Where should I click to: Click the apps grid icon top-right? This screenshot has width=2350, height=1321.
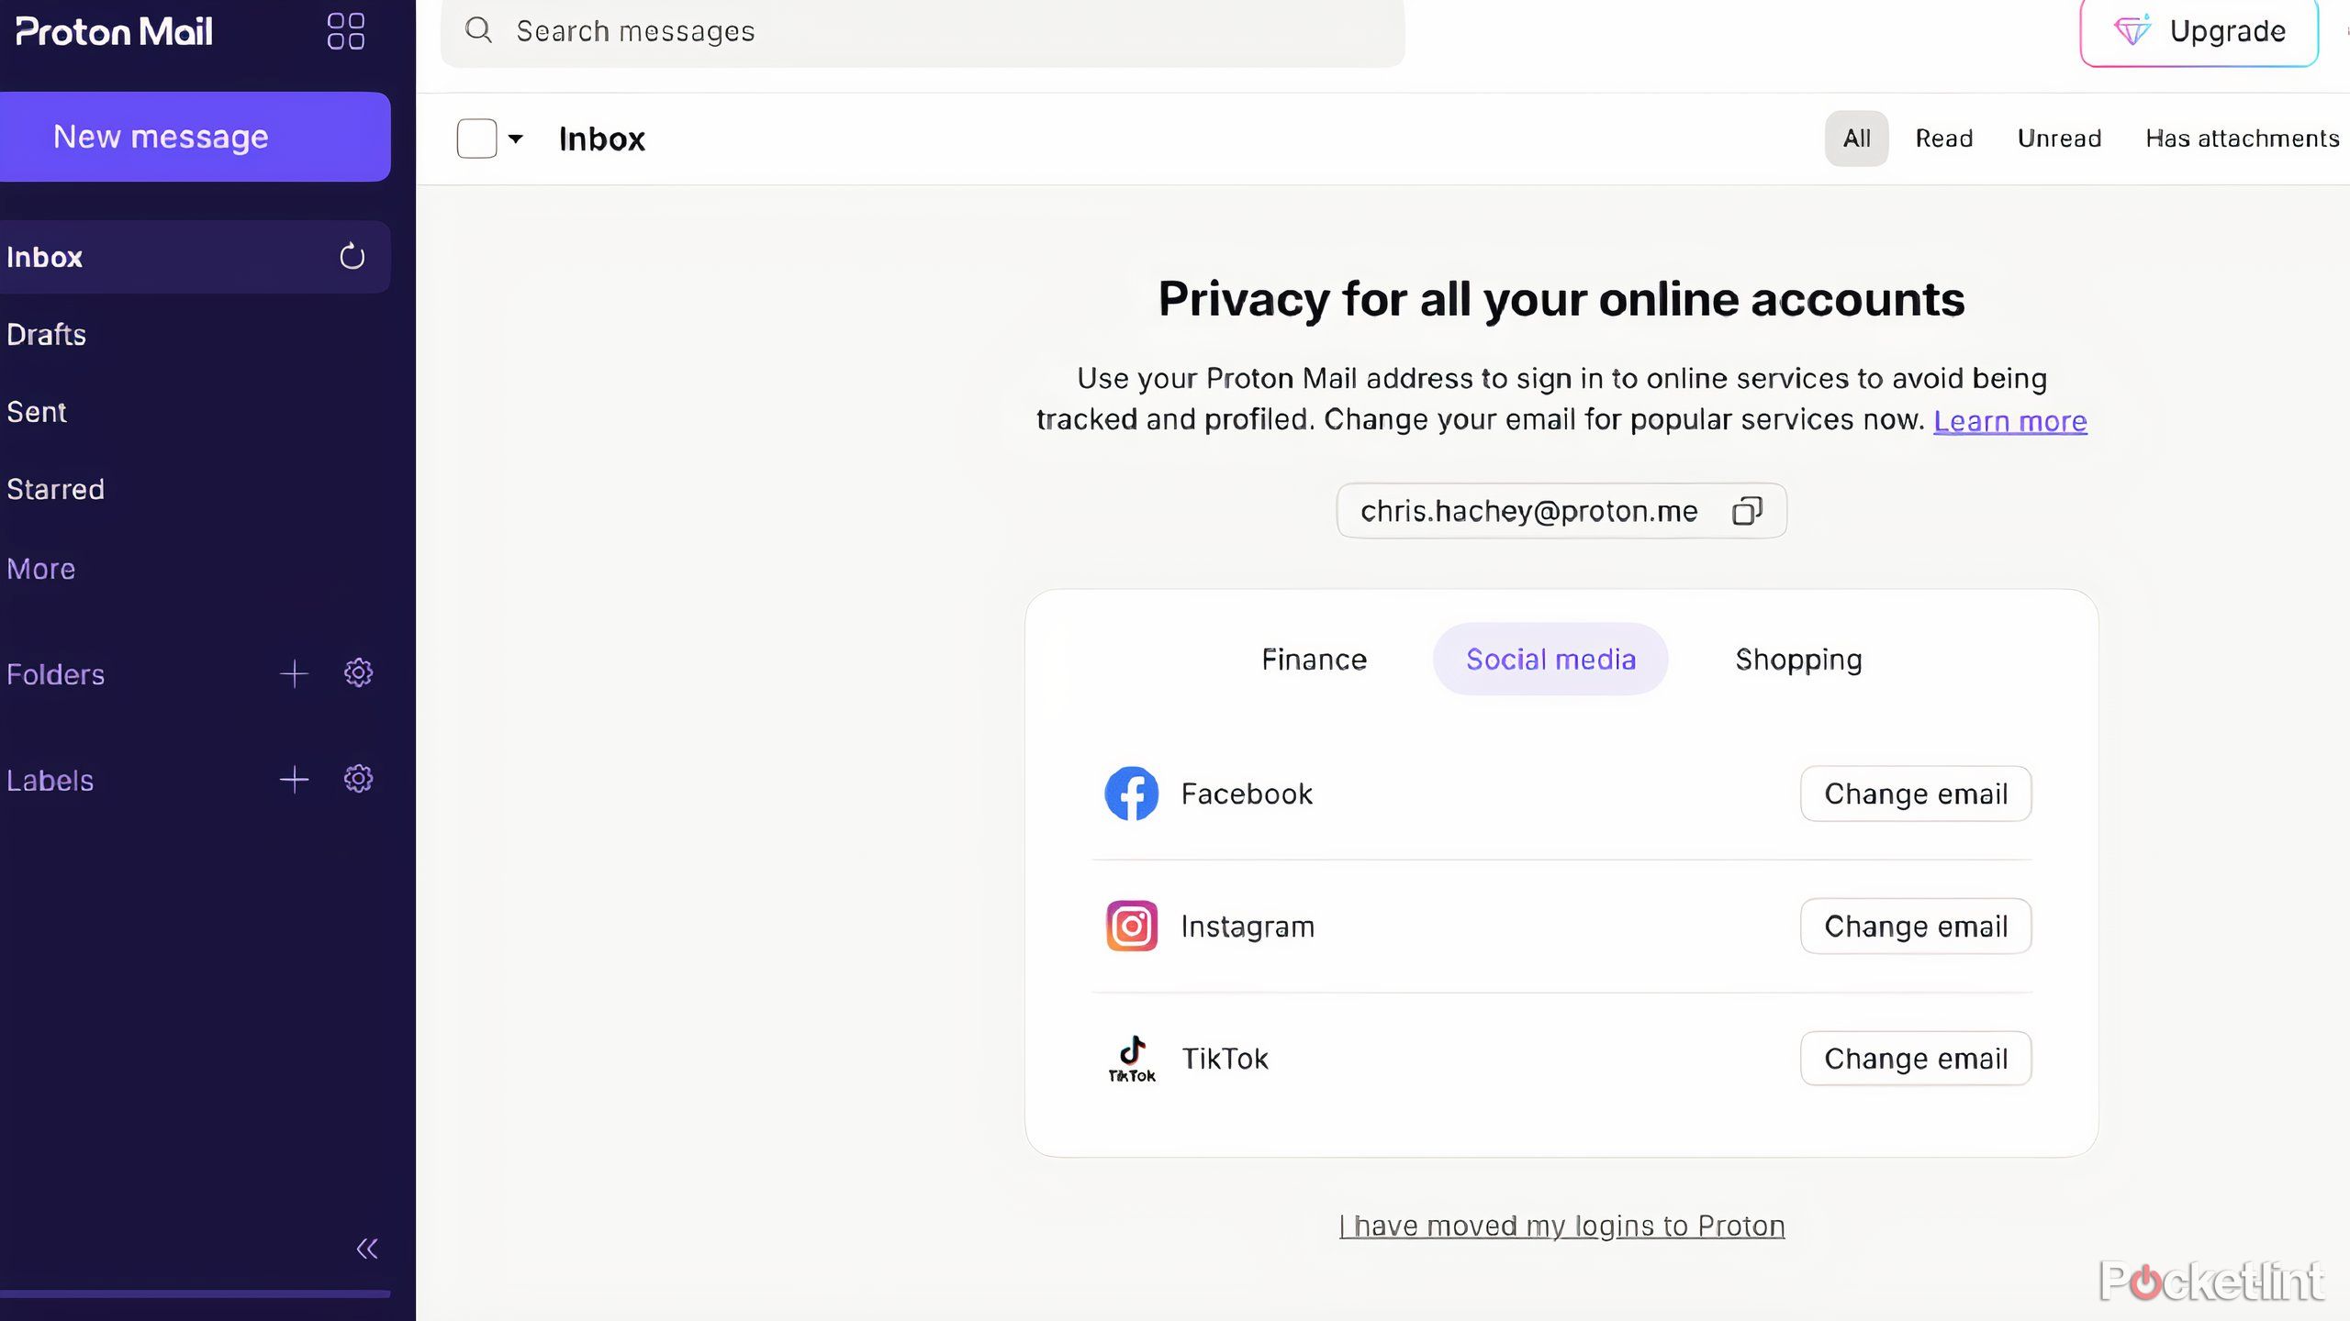tap(345, 30)
